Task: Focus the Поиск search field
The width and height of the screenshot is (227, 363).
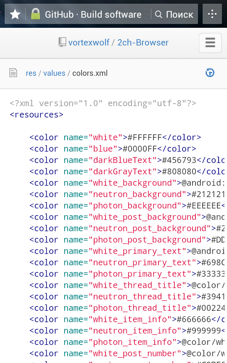Action: [x=175, y=14]
